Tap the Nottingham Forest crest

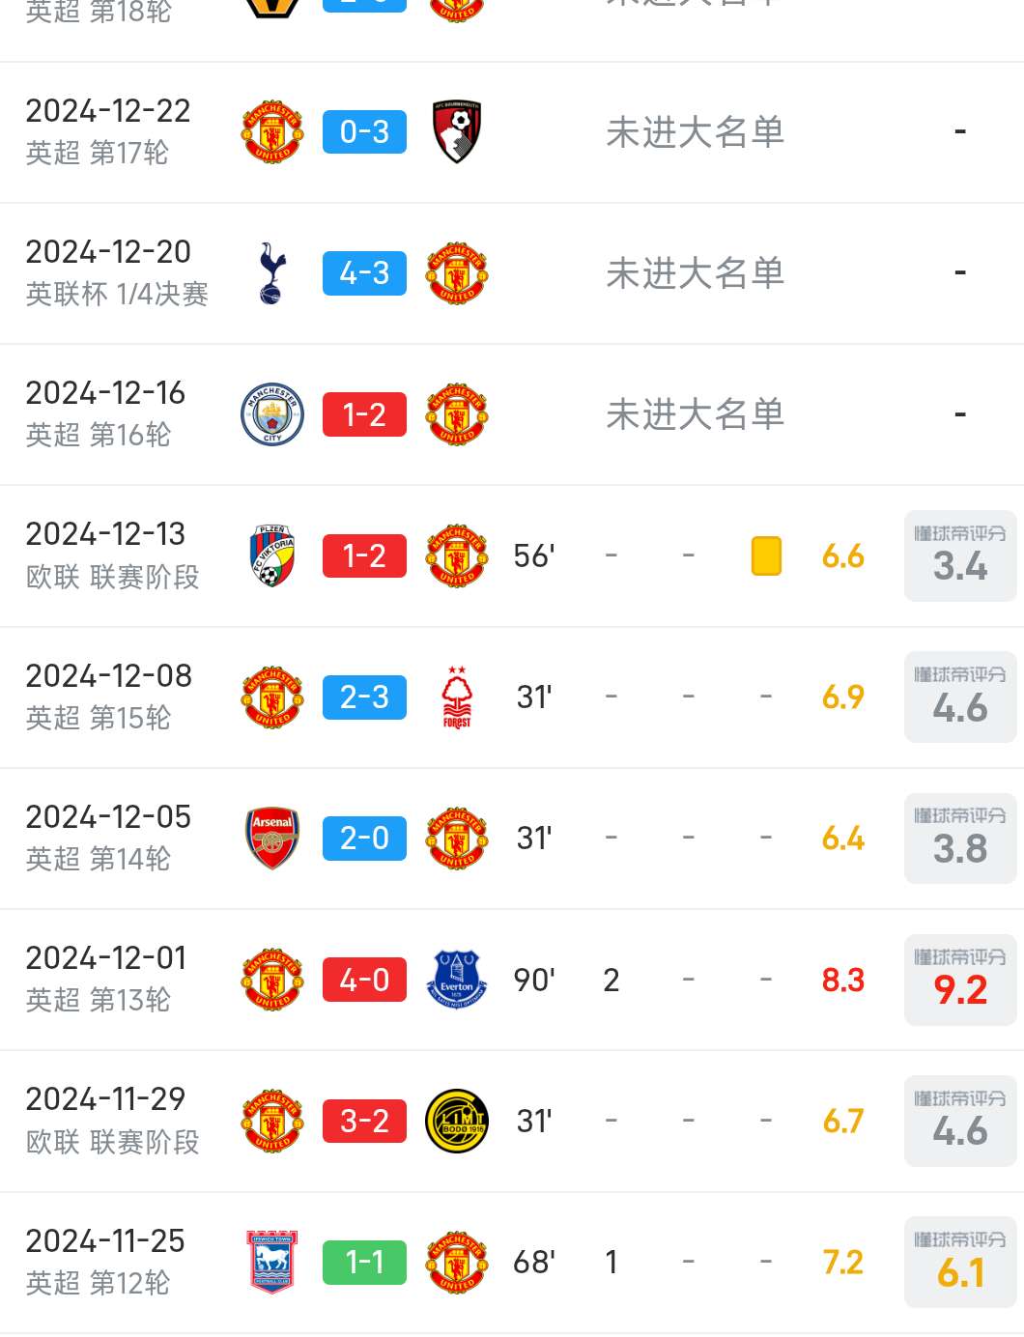point(457,697)
